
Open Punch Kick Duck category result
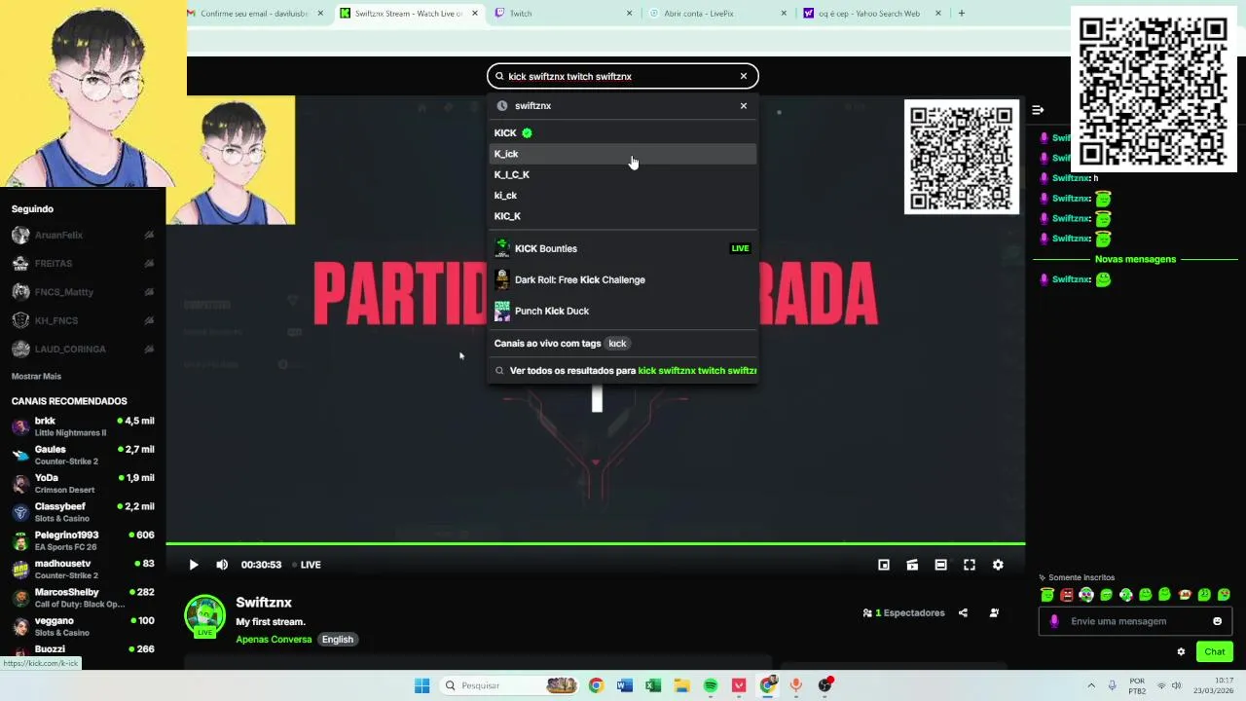[x=622, y=311]
